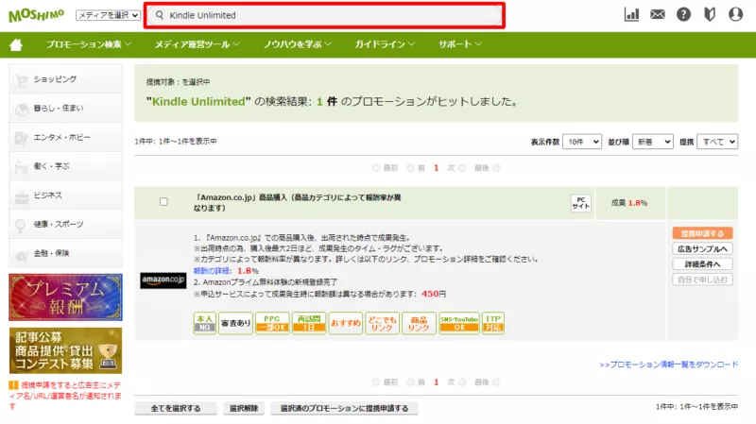Open the 記事公募 コンテスト募集 banner
756x424 pixels.
65,350
